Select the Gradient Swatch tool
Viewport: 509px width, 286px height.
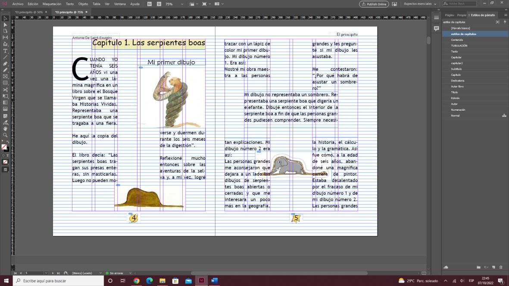[5, 103]
